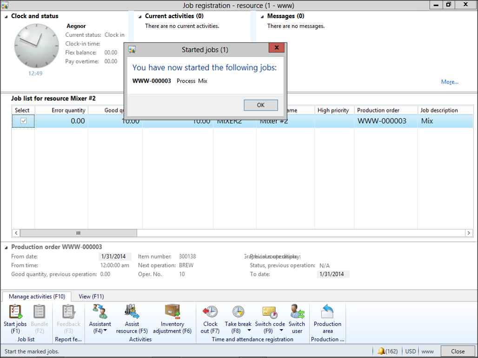Click the notification bell in status bar
This screenshot has width=478, height=358.
(x=382, y=351)
